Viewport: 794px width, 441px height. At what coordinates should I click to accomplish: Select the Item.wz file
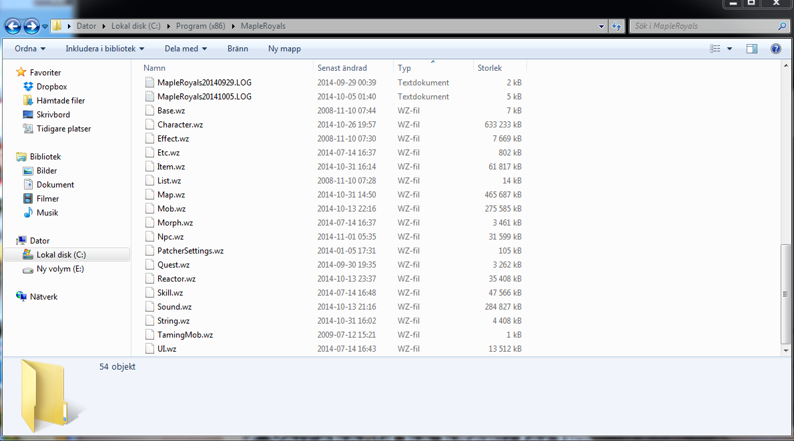click(x=171, y=167)
